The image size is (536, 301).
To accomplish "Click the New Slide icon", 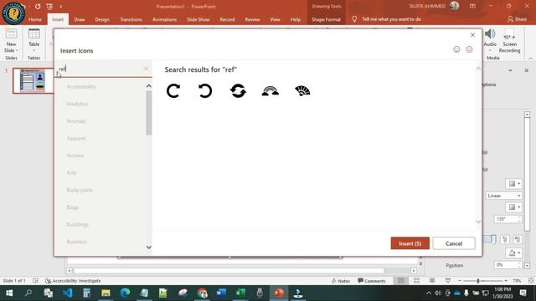I will click(11, 33).
